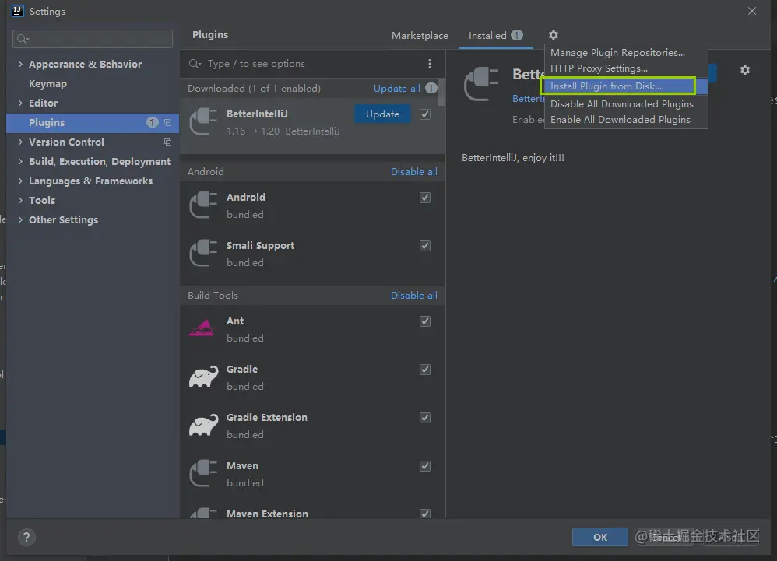Click the Update button for BetterIntelliJ
The width and height of the screenshot is (777, 561).
[382, 114]
